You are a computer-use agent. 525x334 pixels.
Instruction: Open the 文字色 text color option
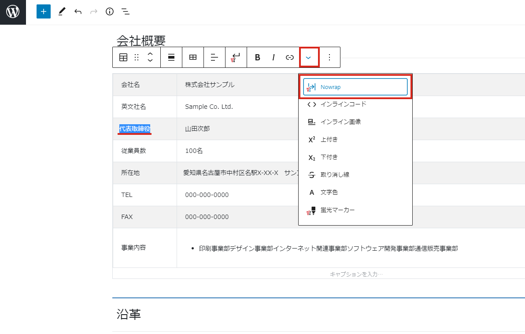coord(329,193)
